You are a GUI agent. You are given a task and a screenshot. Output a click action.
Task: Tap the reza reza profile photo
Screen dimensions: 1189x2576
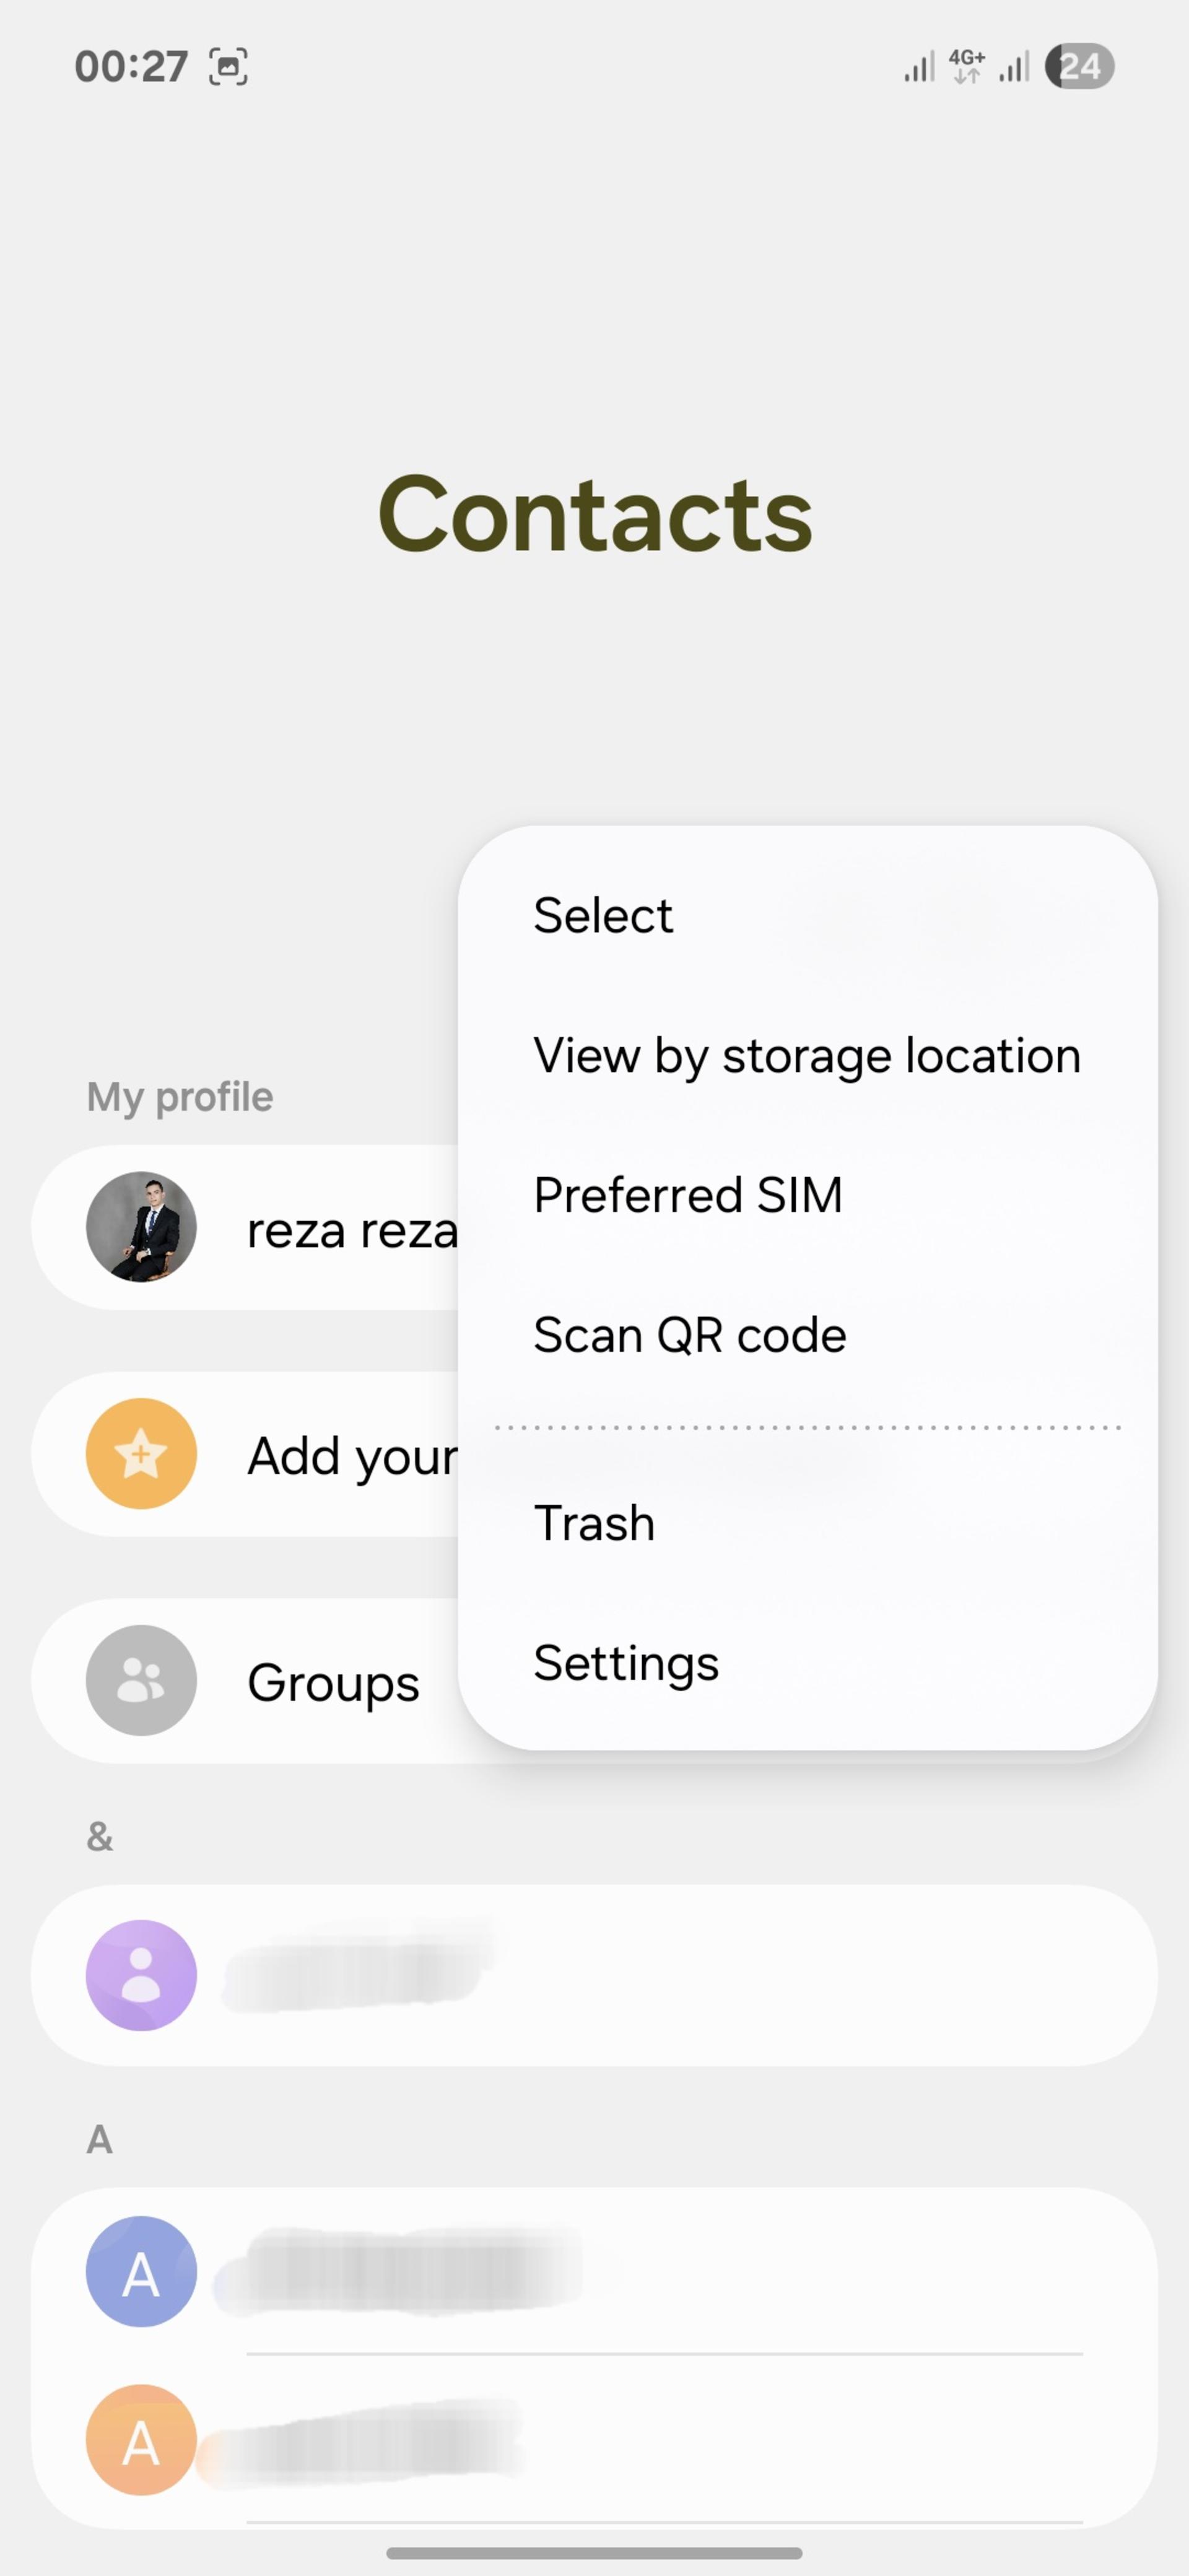tap(141, 1227)
